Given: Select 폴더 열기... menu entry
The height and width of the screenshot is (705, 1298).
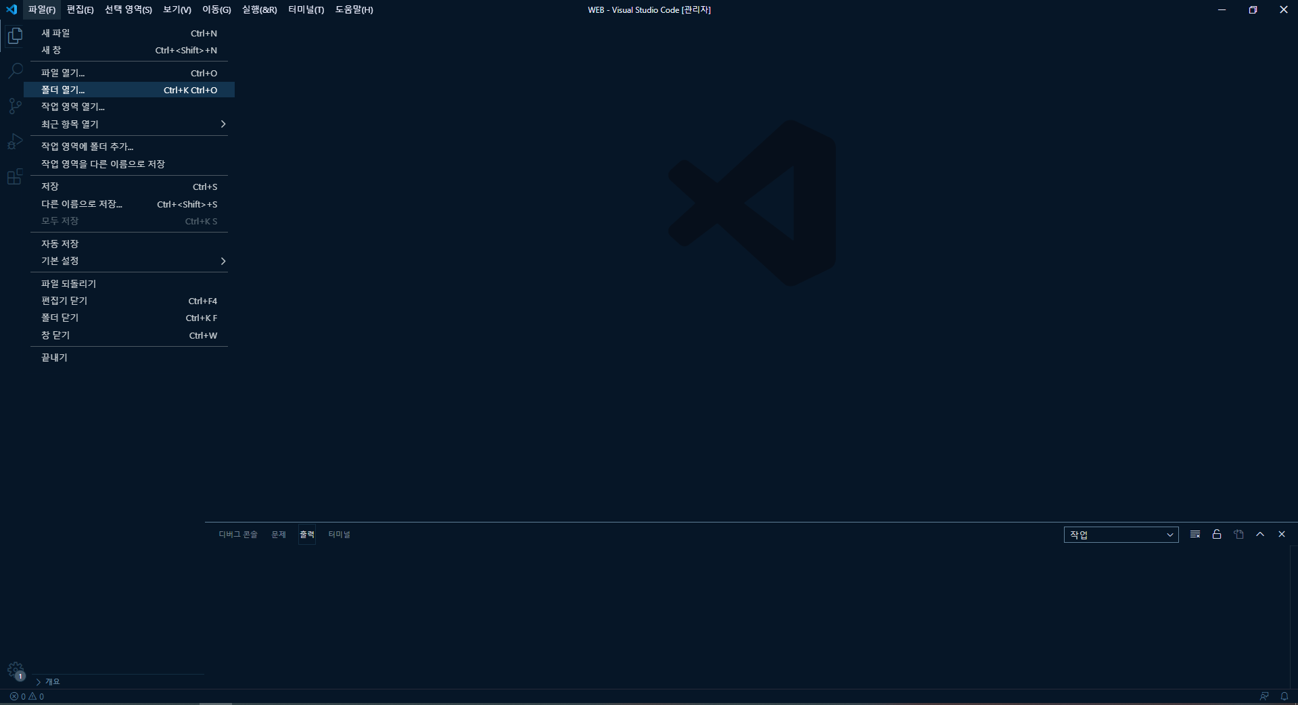Looking at the screenshot, I should click(x=129, y=90).
